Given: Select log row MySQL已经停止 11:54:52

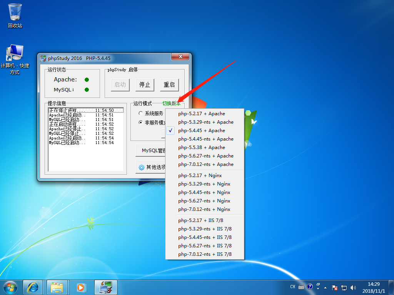Looking at the screenshot, I should [x=86, y=133].
